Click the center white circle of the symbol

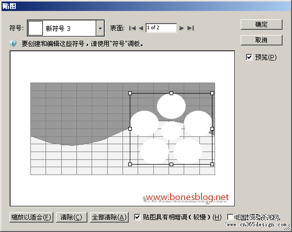pos(171,131)
